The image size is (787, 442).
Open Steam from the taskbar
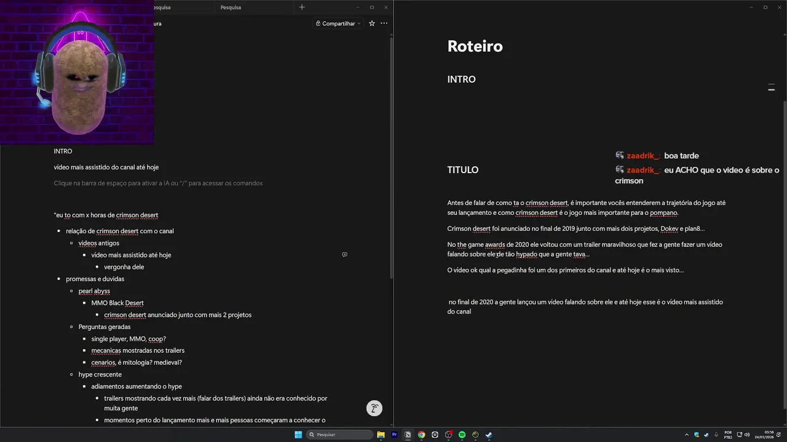pyautogui.click(x=489, y=435)
